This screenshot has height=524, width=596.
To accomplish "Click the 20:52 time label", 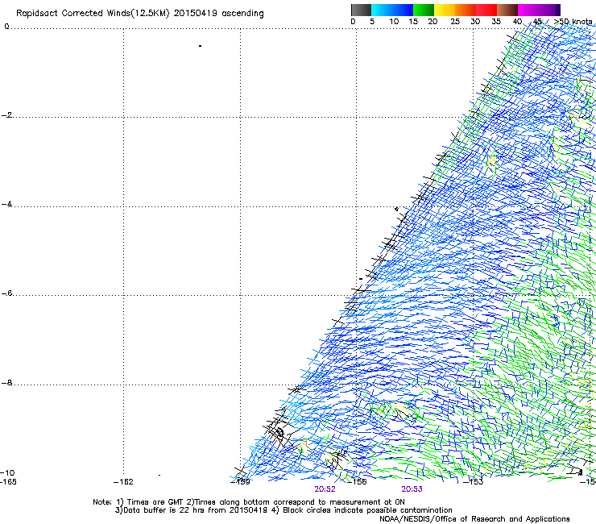I will 325,489.
